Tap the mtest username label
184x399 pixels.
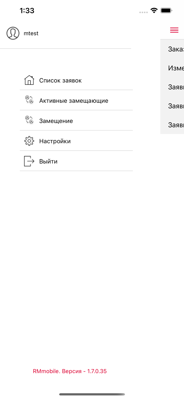coord(31,33)
